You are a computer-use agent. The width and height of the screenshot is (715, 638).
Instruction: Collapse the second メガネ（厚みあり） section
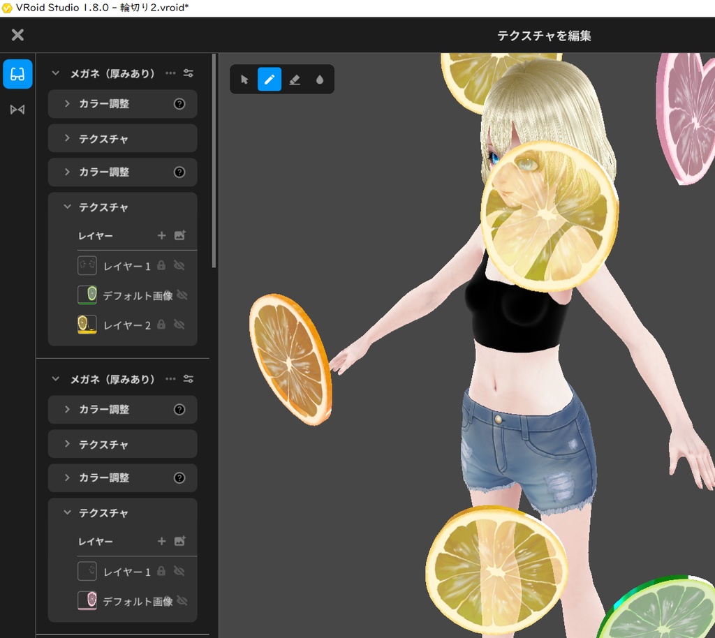pos(56,379)
